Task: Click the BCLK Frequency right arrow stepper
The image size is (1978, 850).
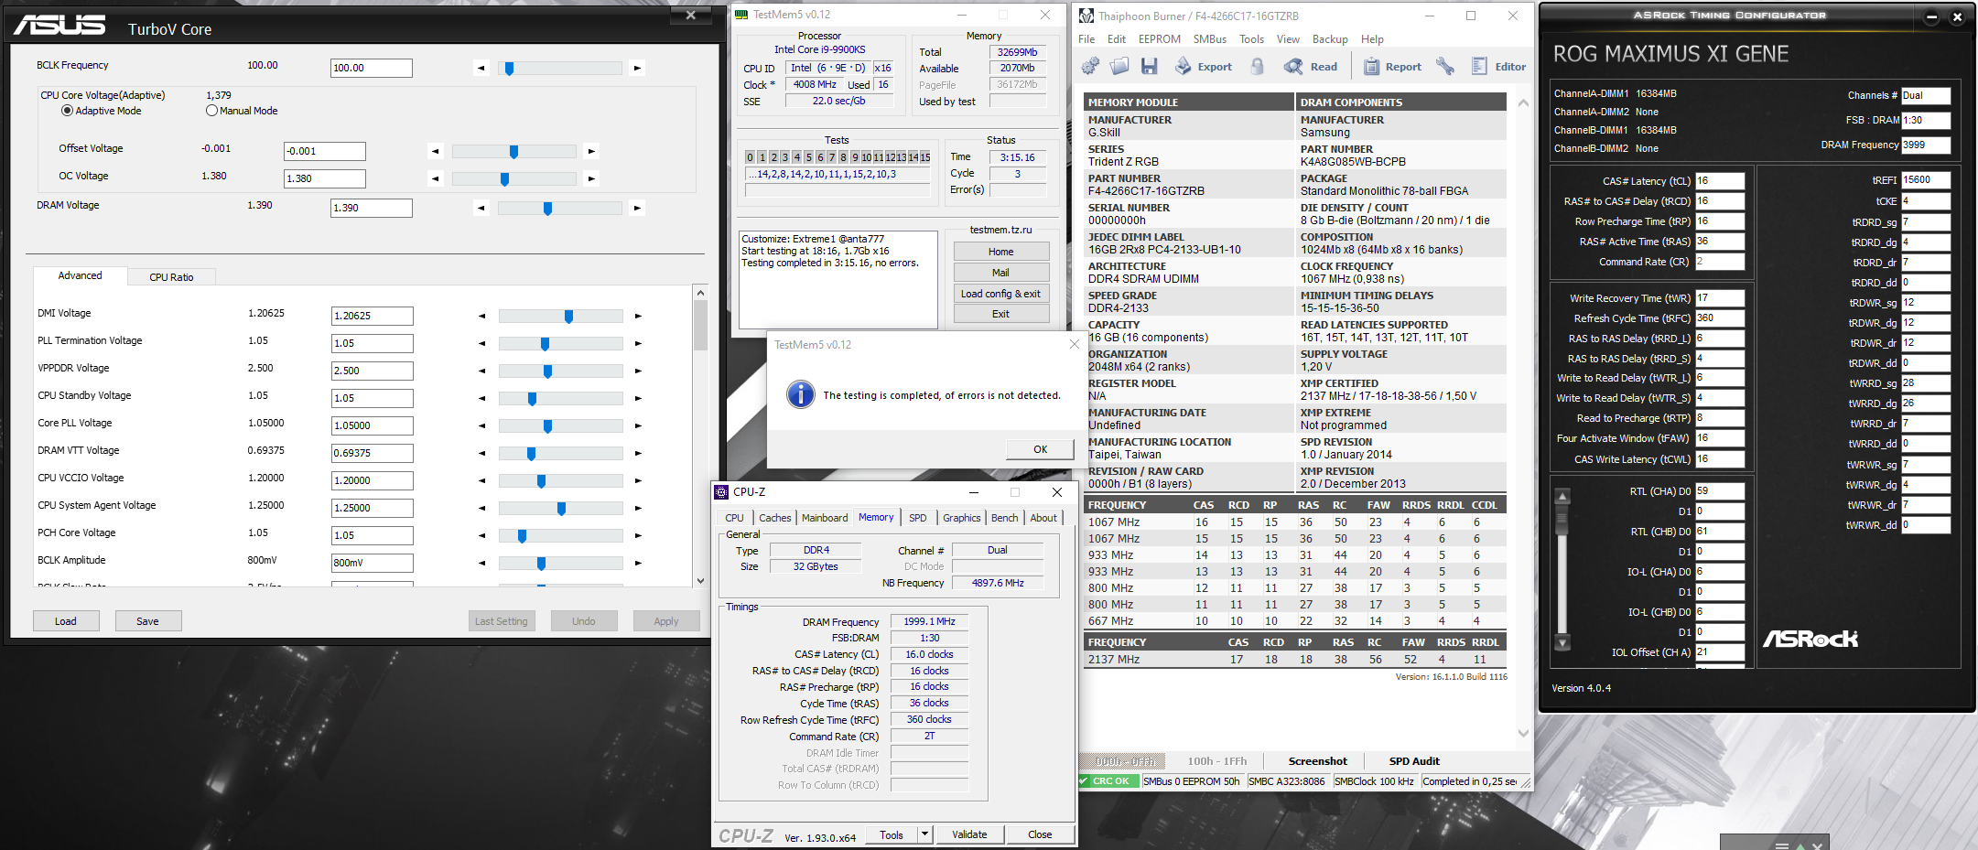Action: [x=637, y=68]
